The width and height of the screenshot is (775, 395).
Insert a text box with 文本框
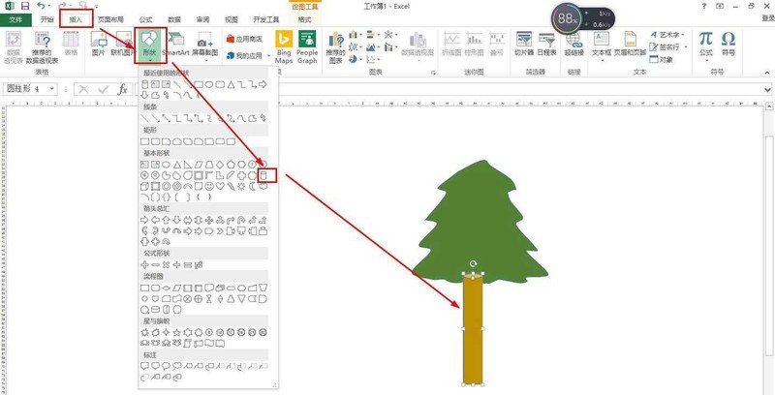[602, 46]
